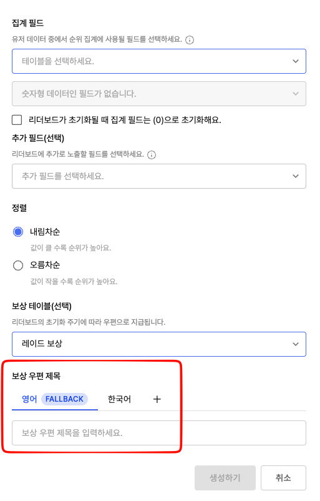
Task: Click the disabled 숫자형 데이터인 필드 dropdown
Action: tap(159, 94)
